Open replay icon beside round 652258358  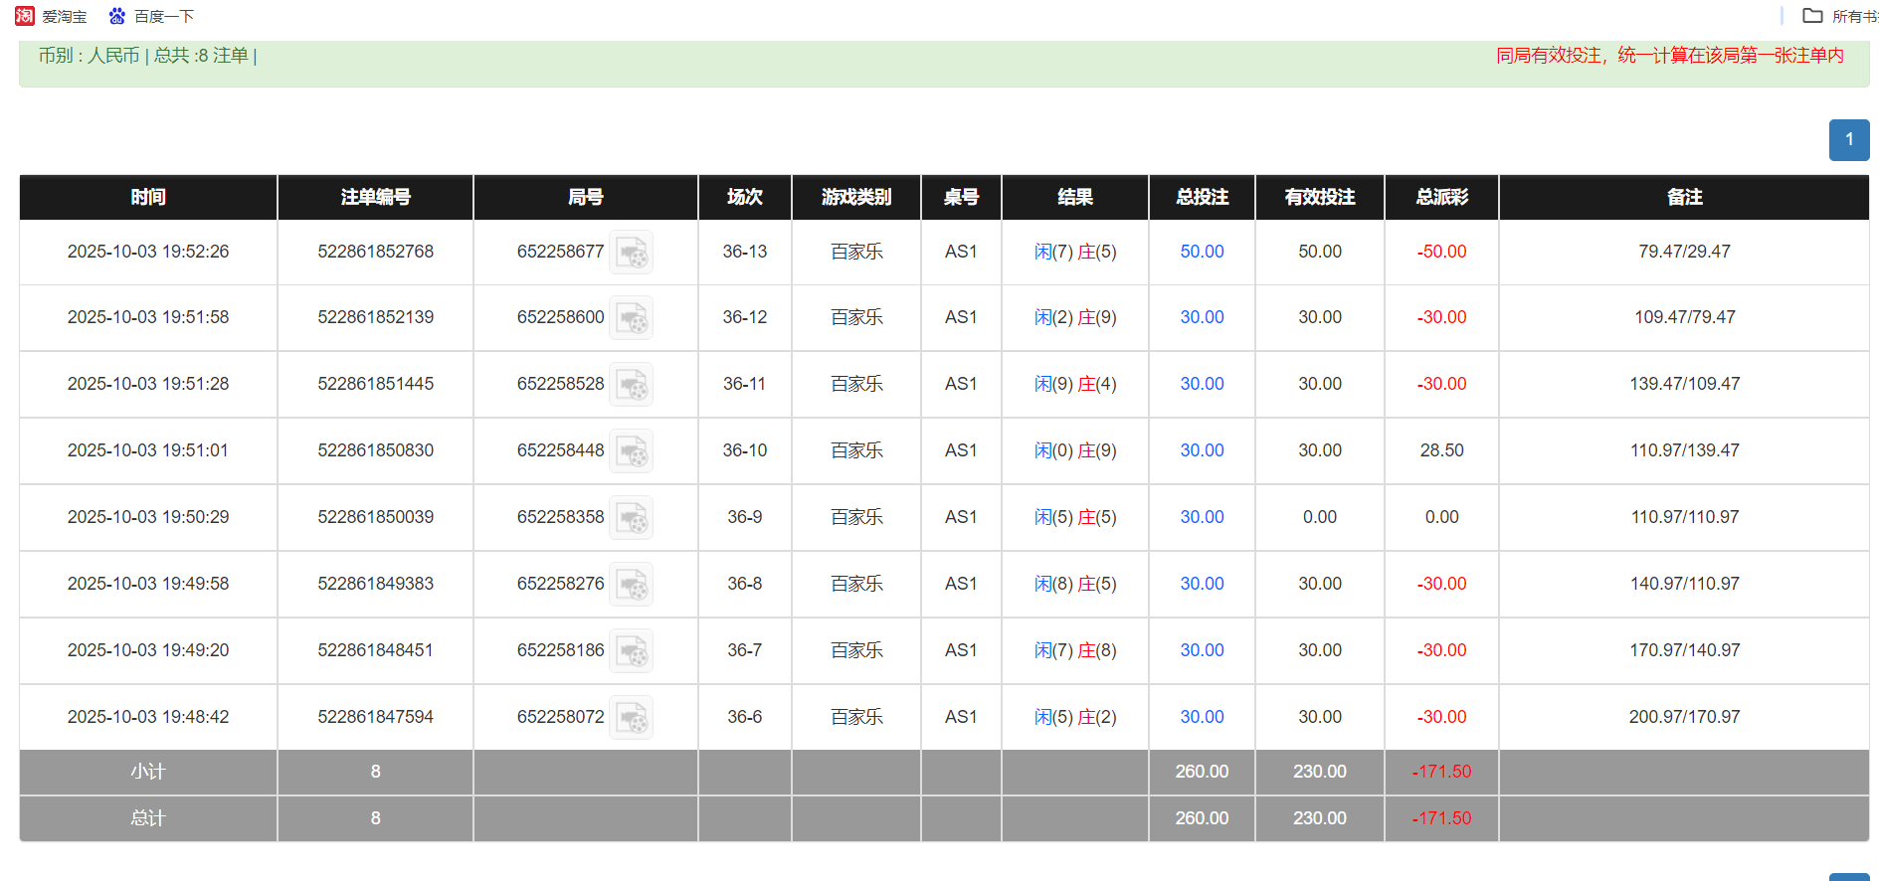coord(631,518)
